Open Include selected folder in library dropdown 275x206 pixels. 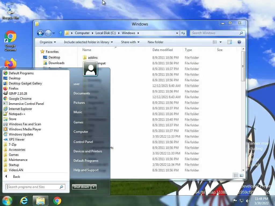88,42
